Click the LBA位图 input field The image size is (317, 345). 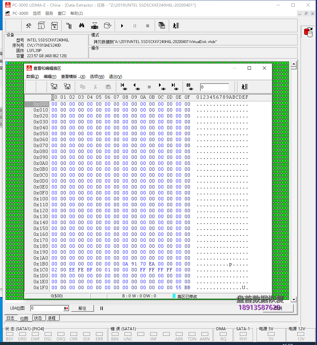click(x=47, y=308)
